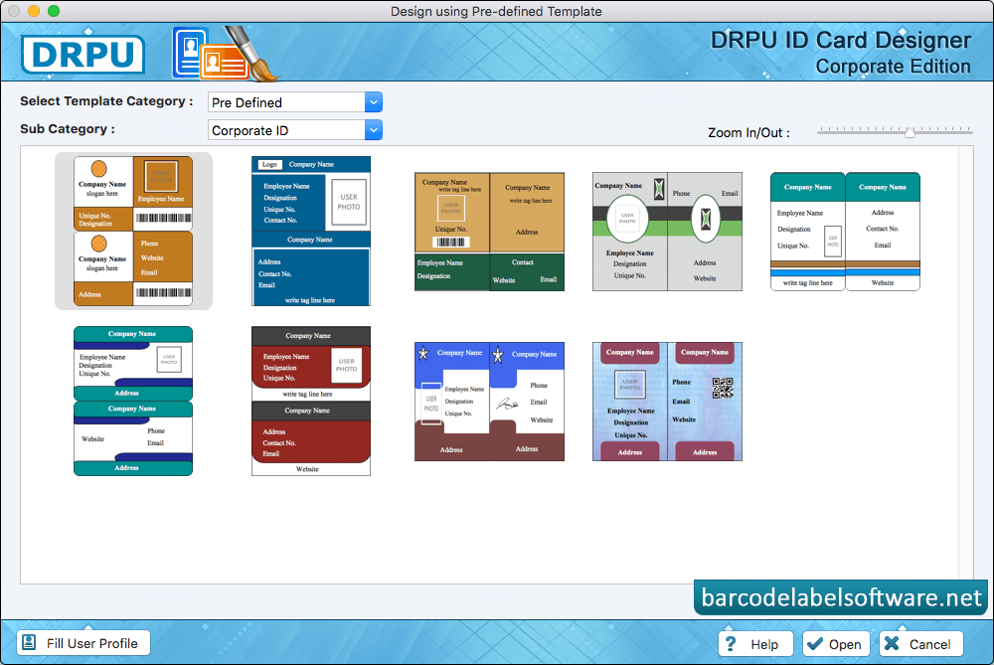
Task: Select the dark red and gray template
Action: [310, 401]
